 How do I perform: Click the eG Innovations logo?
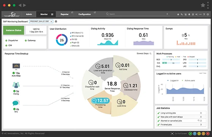(12, 14)
